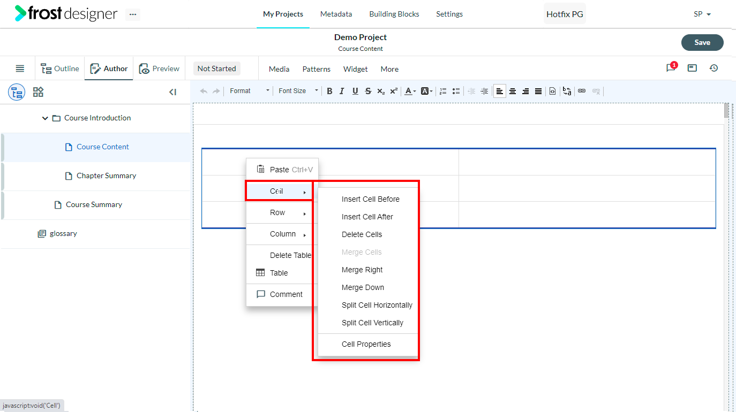This screenshot has height=412, width=736.
Task: Toggle bold formatting in the toolbar
Action: pyautogui.click(x=329, y=91)
